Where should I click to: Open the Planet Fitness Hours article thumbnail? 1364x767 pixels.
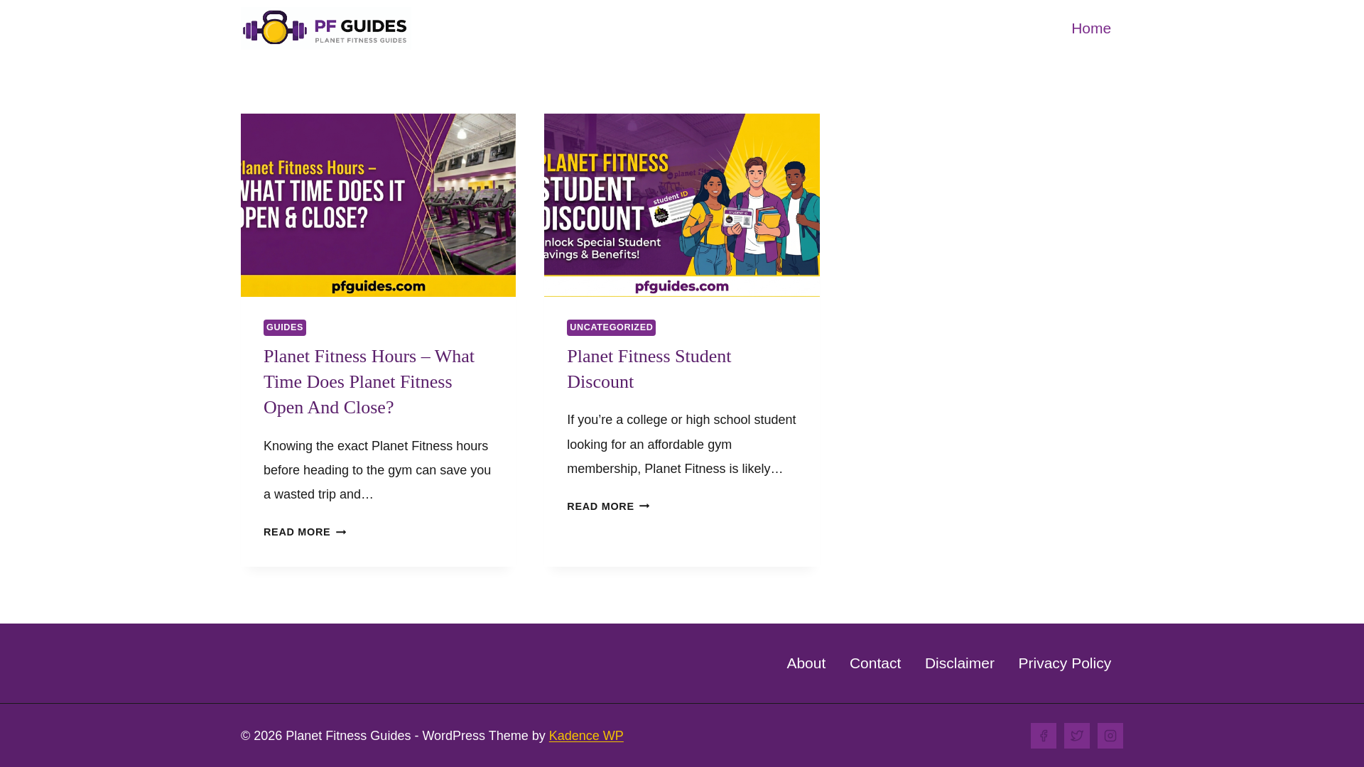[378, 205]
